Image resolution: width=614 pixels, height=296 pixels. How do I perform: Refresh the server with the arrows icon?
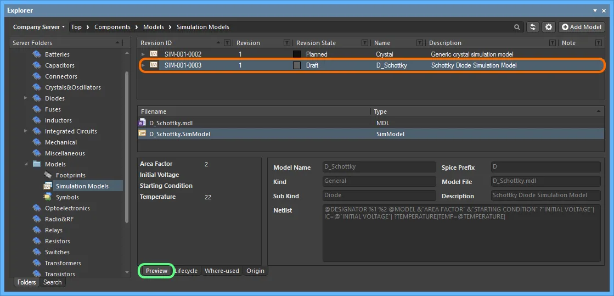(532, 27)
